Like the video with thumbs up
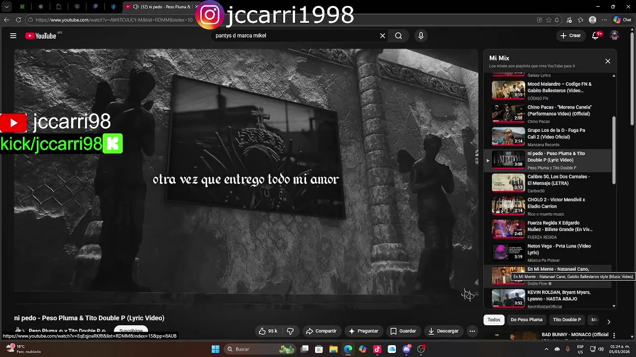The image size is (636, 357). [268, 331]
